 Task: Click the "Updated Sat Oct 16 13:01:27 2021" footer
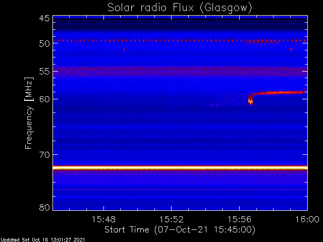pos(42,240)
